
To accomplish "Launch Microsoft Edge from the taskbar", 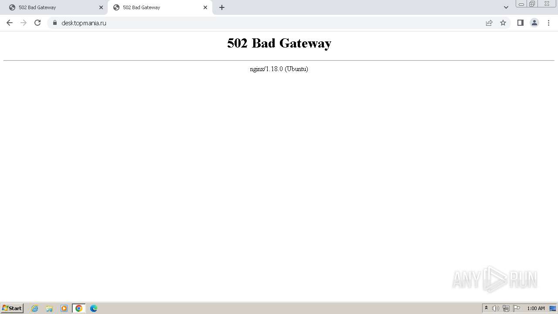I will [x=94, y=308].
